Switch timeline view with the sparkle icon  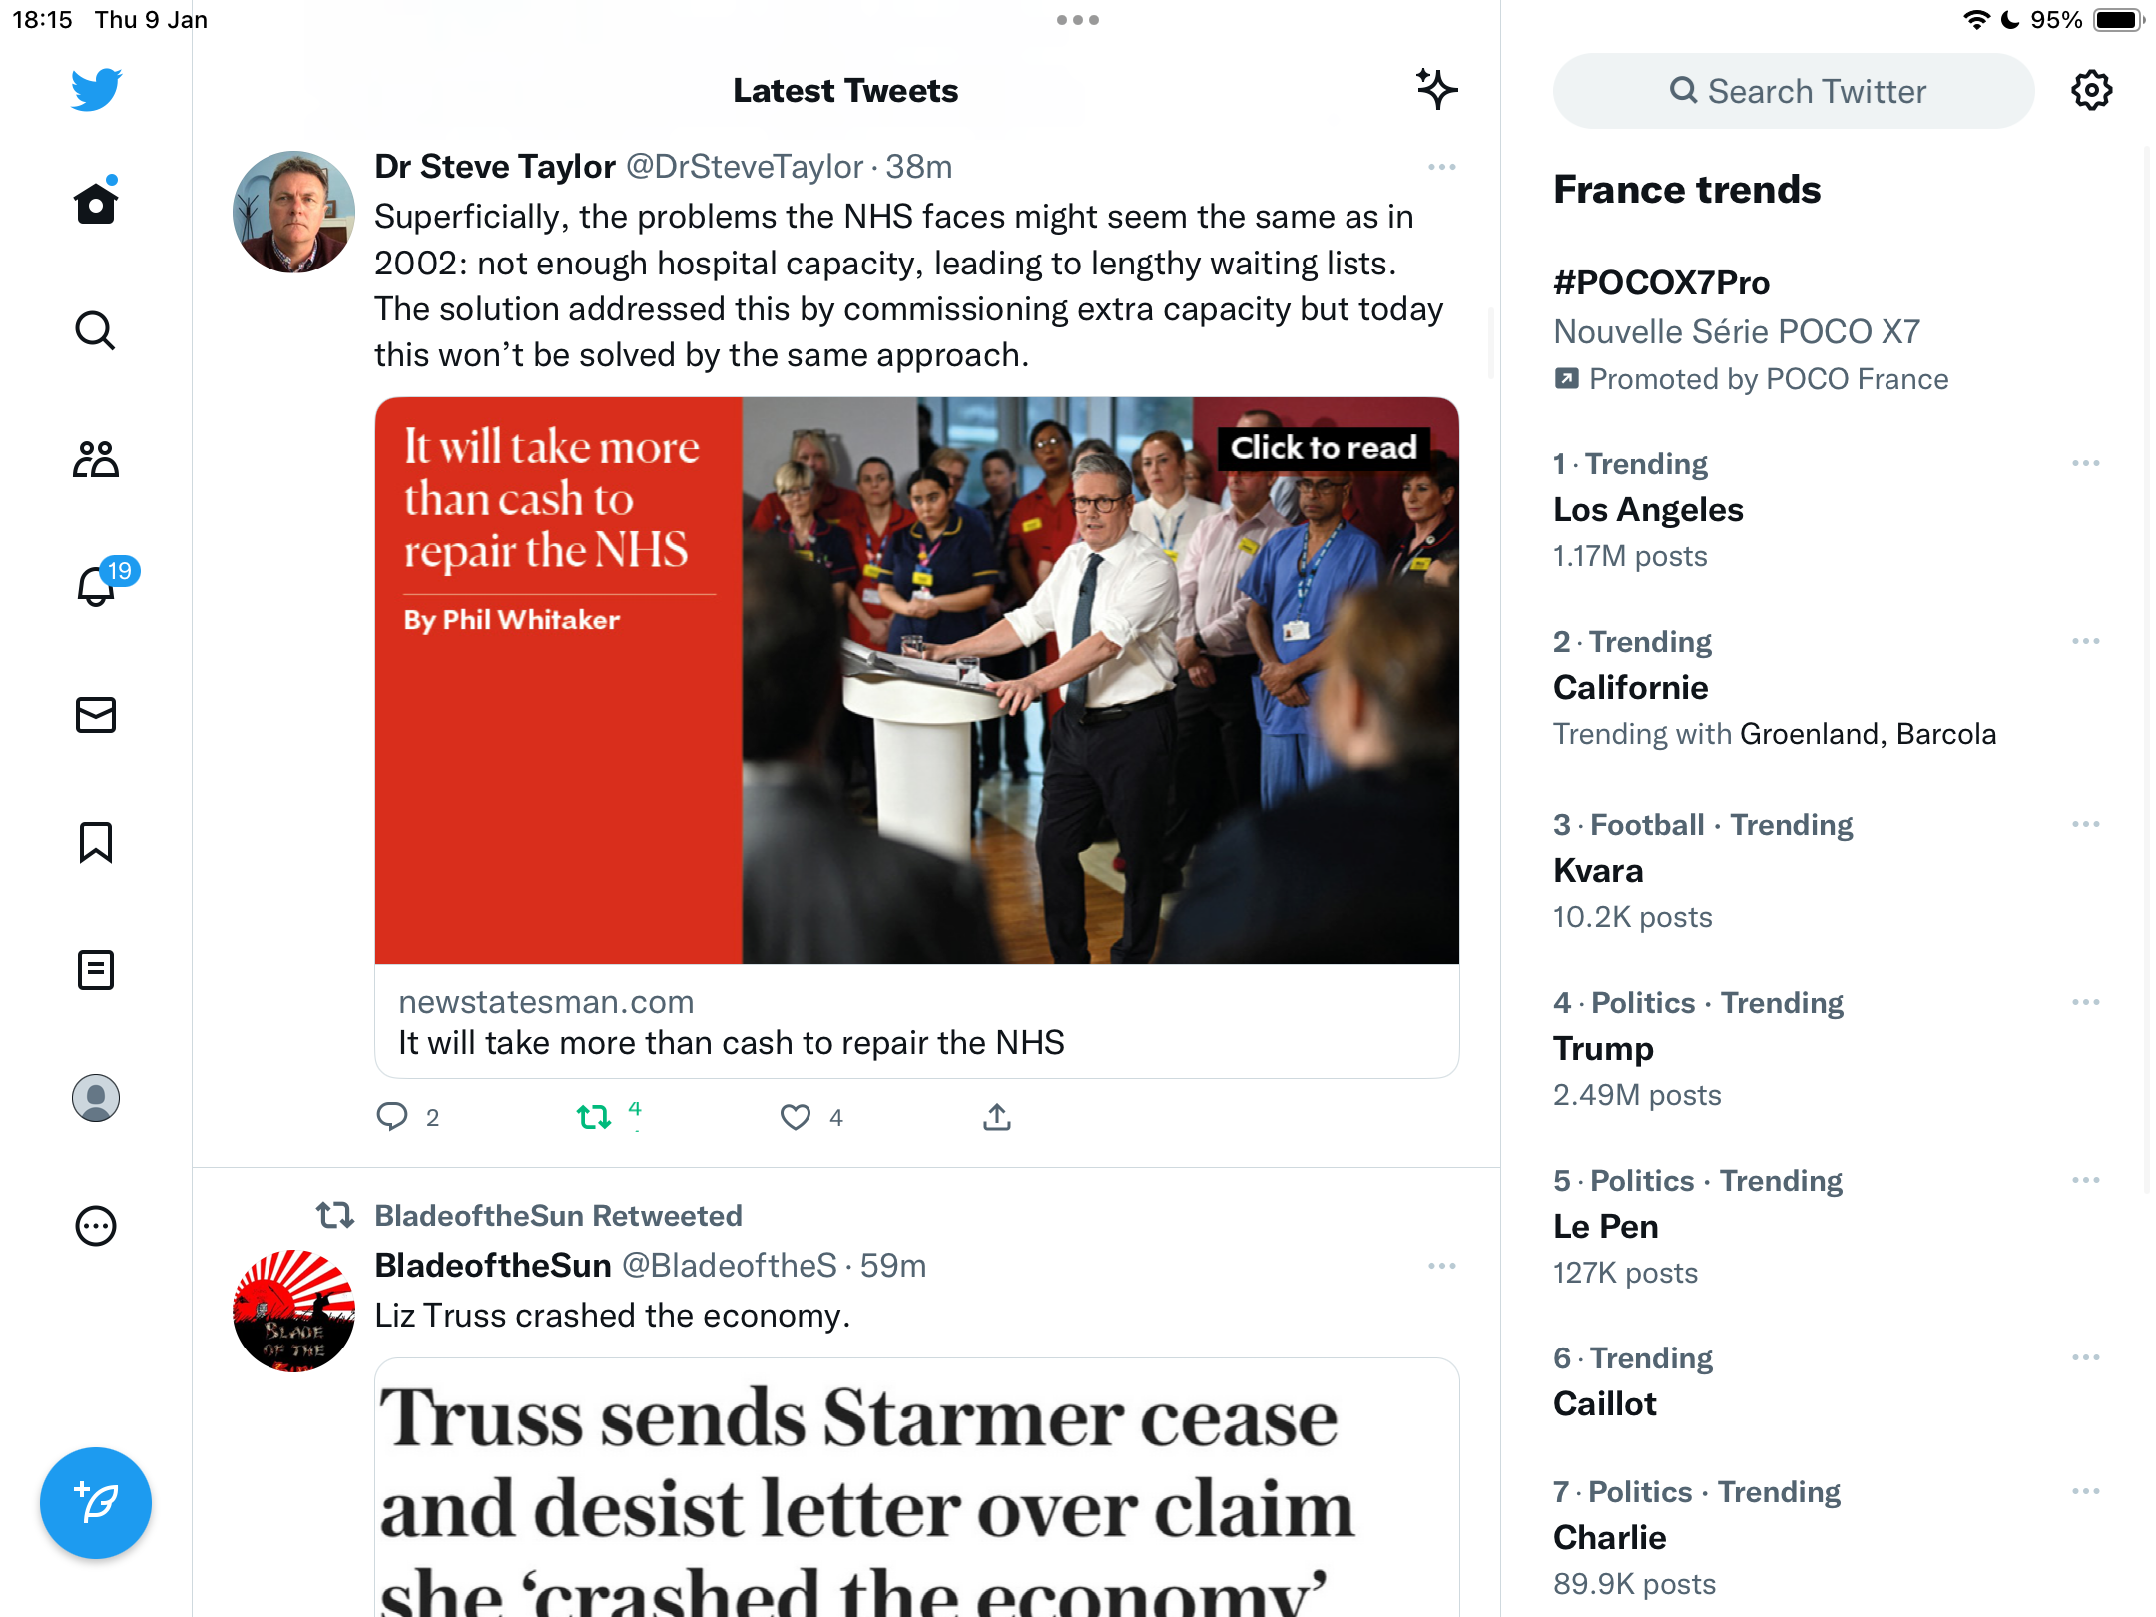pos(1436,90)
